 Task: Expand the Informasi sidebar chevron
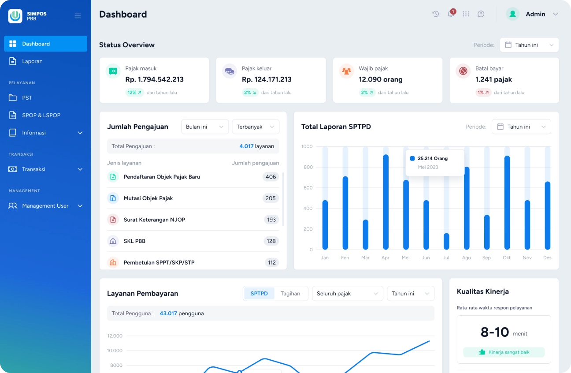point(80,133)
